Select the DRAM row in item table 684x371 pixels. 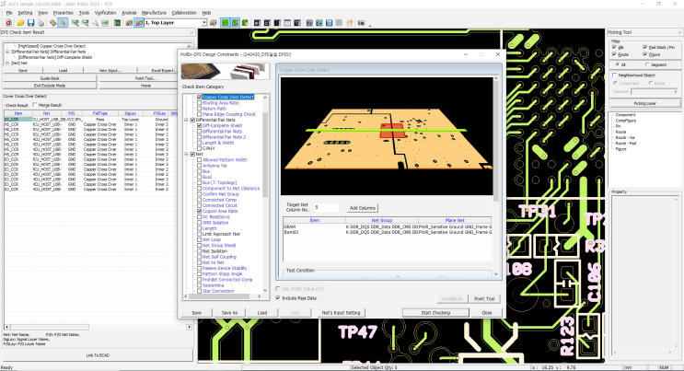(388, 227)
